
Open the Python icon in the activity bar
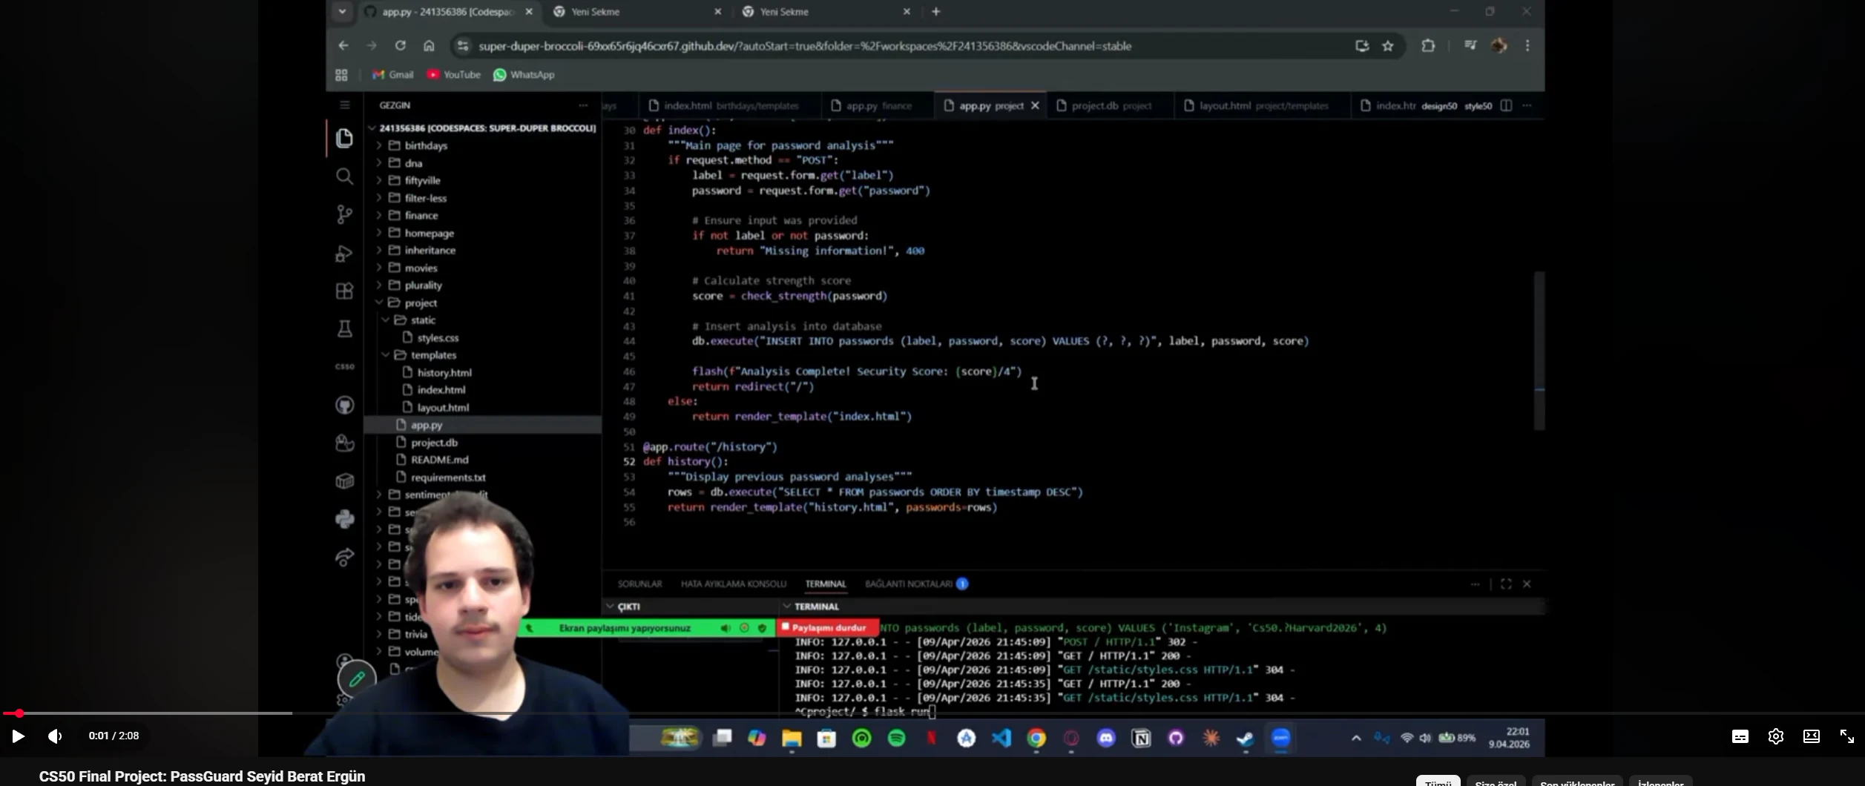344,519
